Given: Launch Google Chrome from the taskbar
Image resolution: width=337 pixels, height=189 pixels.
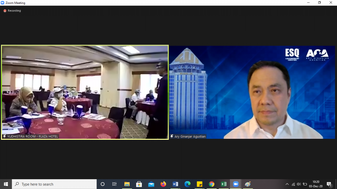Looking at the screenshot, I should click(211, 184).
